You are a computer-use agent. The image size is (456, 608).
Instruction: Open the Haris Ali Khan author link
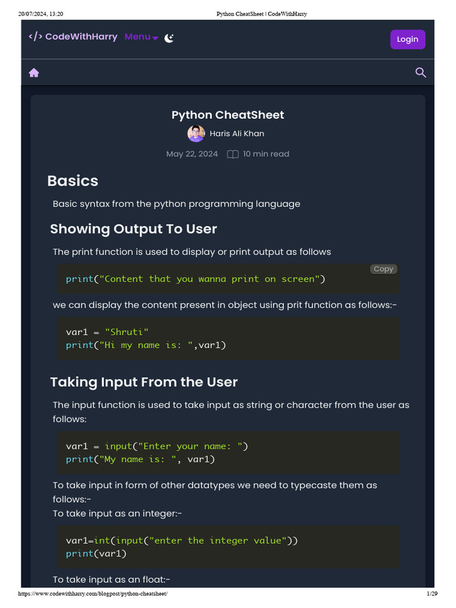[x=237, y=134]
